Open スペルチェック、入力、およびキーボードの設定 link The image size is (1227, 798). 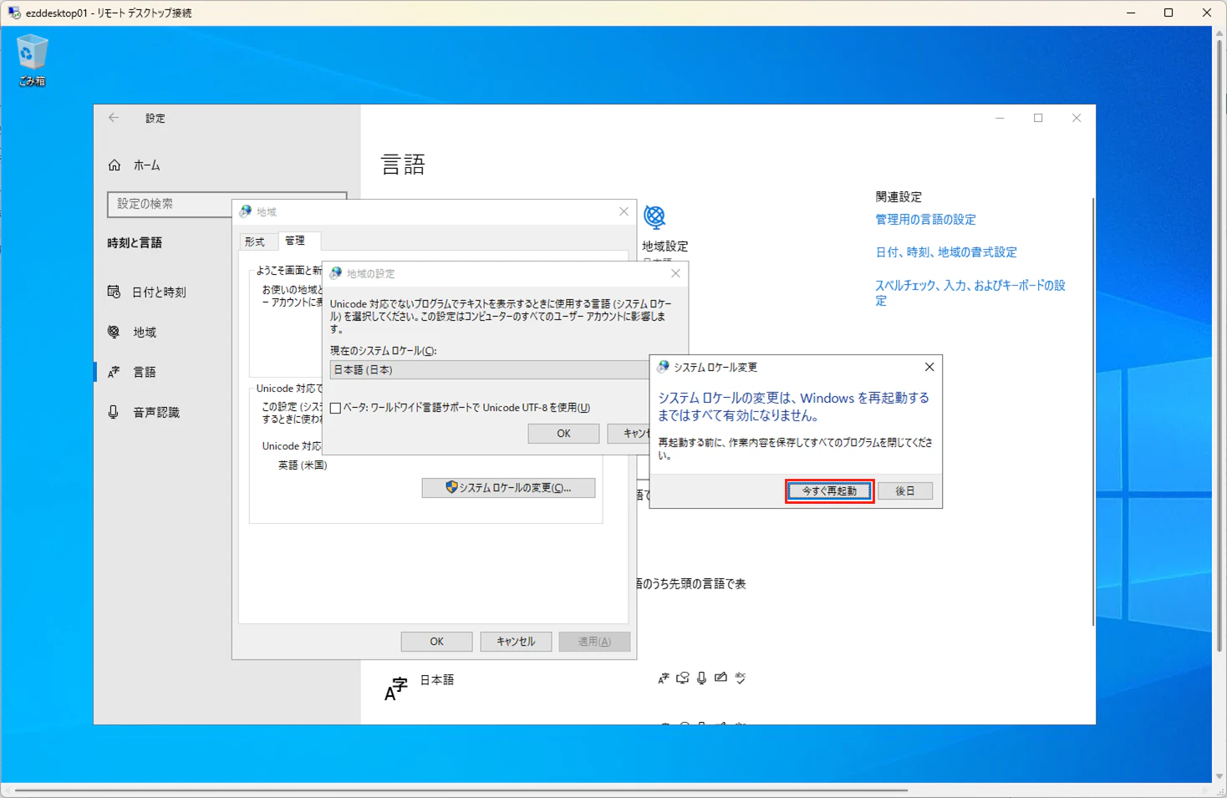pos(970,293)
